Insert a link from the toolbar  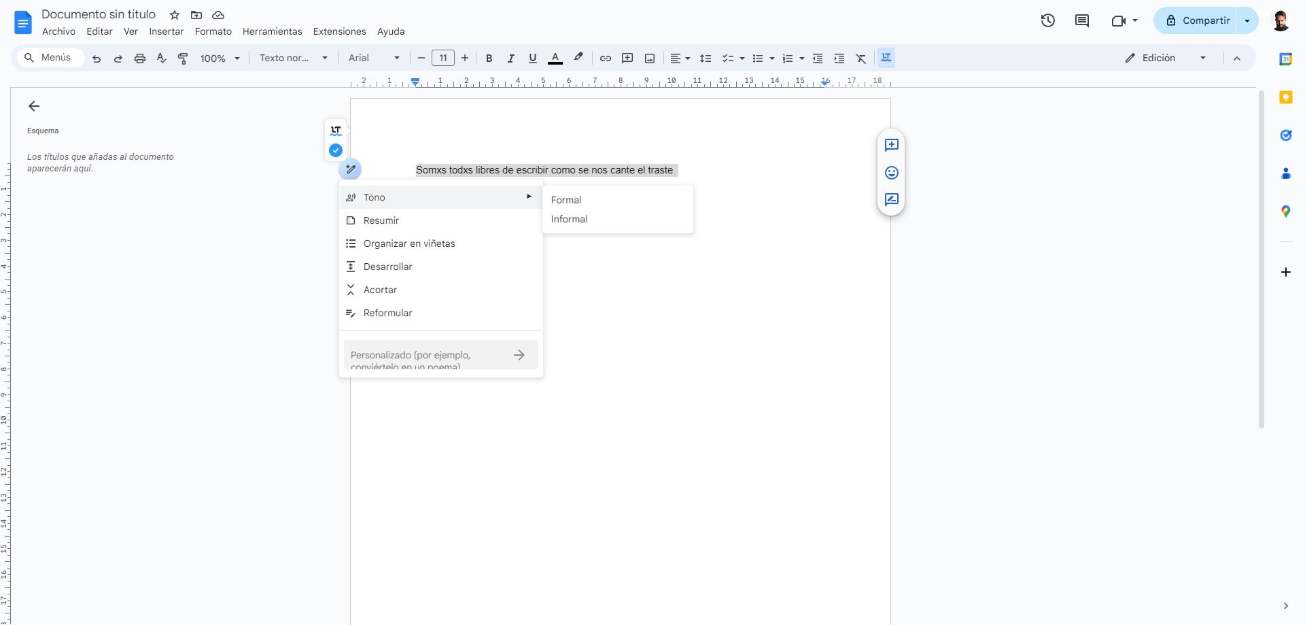tap(605, 58)
